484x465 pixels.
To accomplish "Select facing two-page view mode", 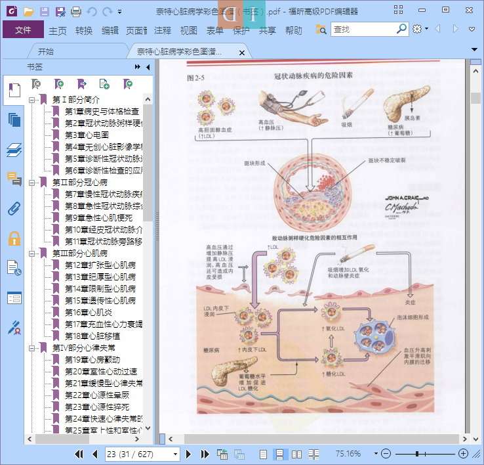I will click(x=296, y=454).
